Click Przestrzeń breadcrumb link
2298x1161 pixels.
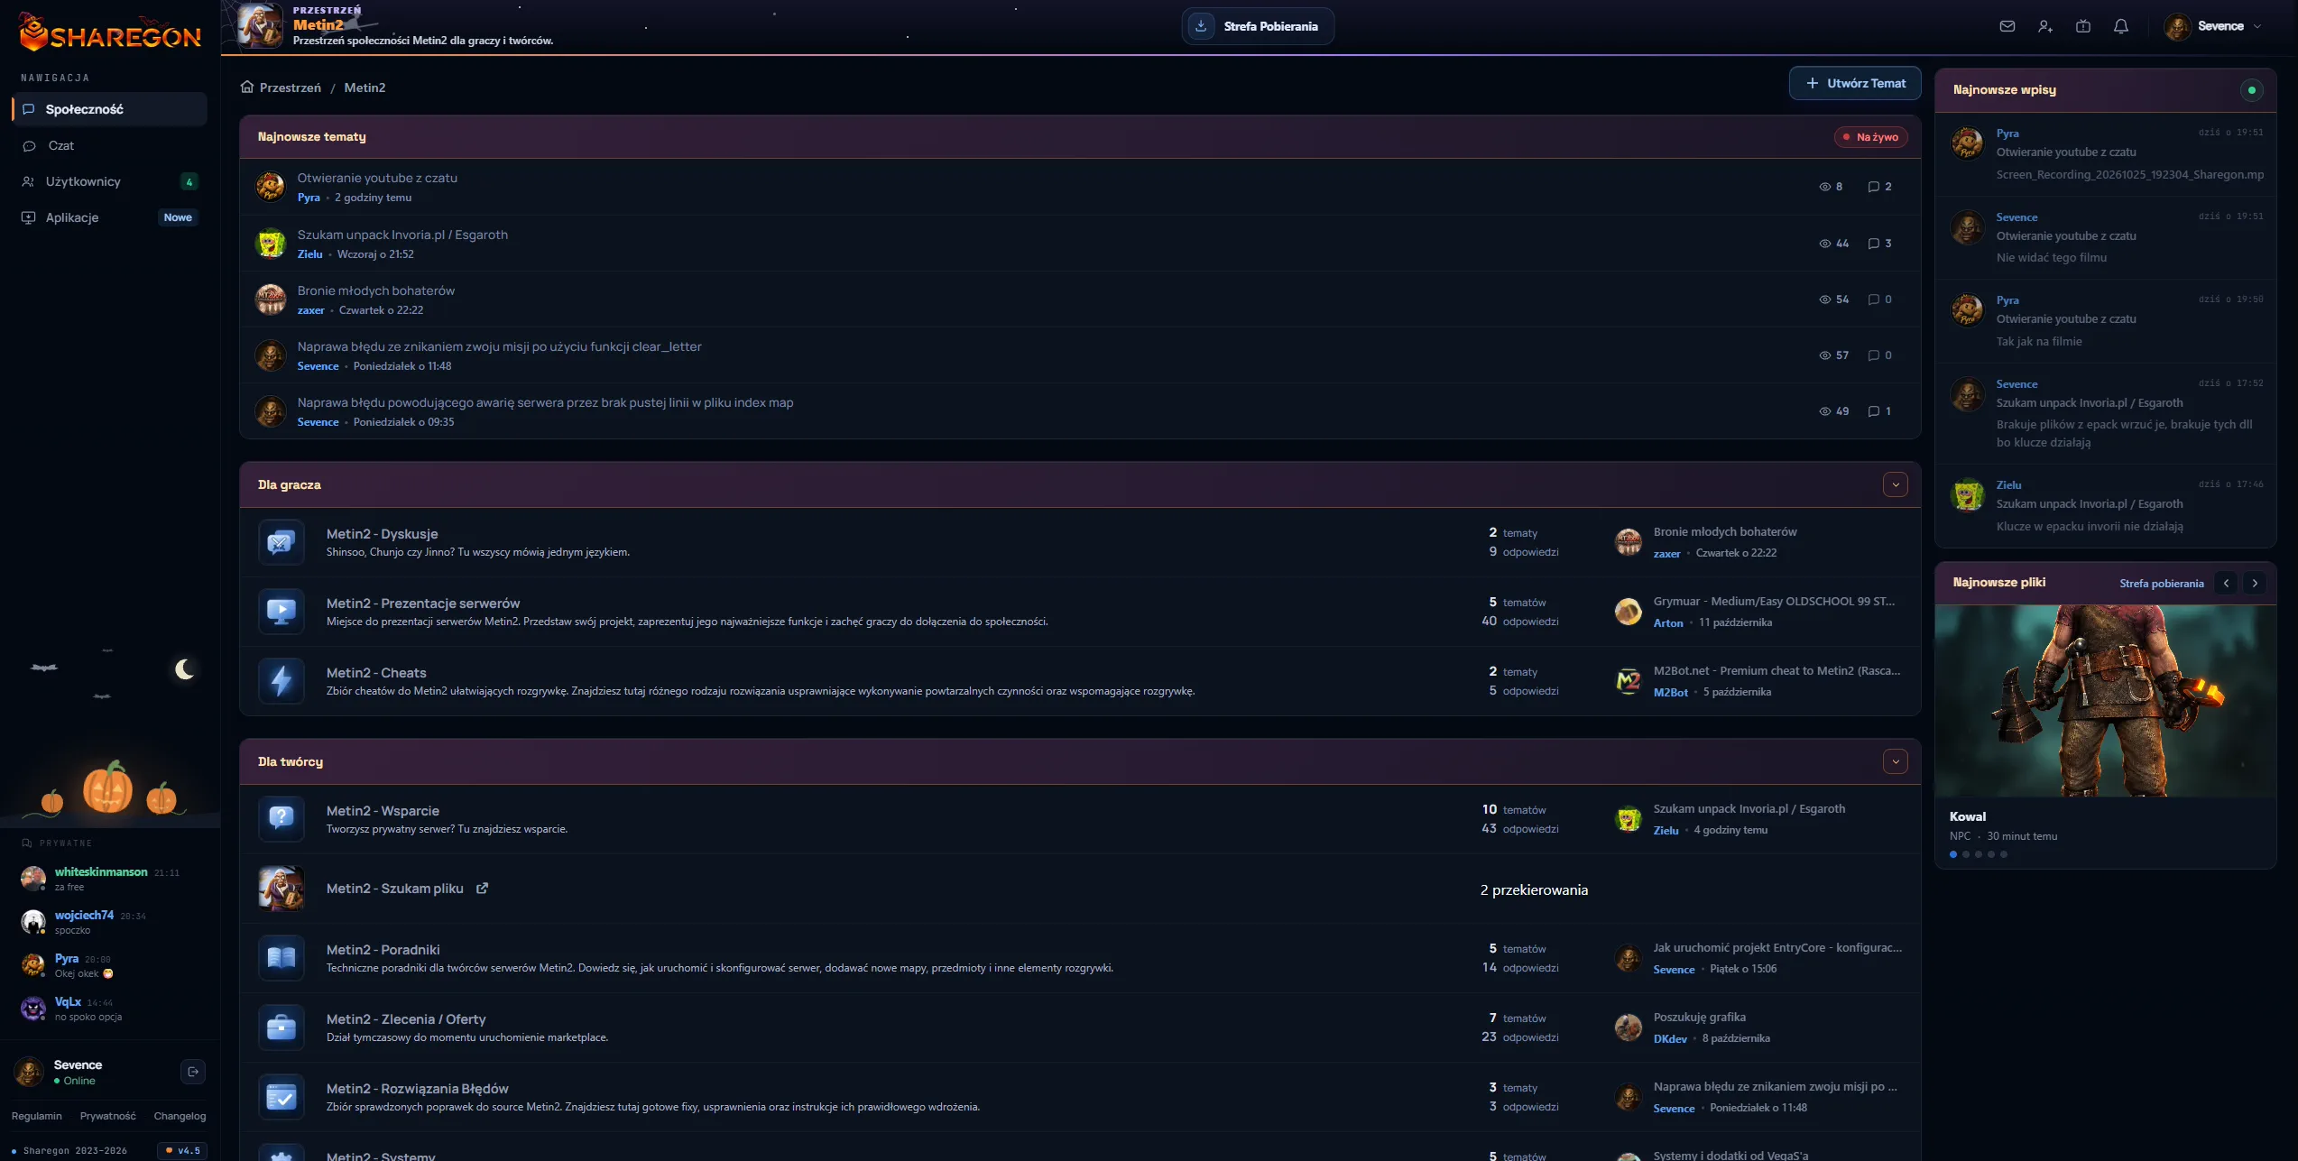tap(290, 88)
